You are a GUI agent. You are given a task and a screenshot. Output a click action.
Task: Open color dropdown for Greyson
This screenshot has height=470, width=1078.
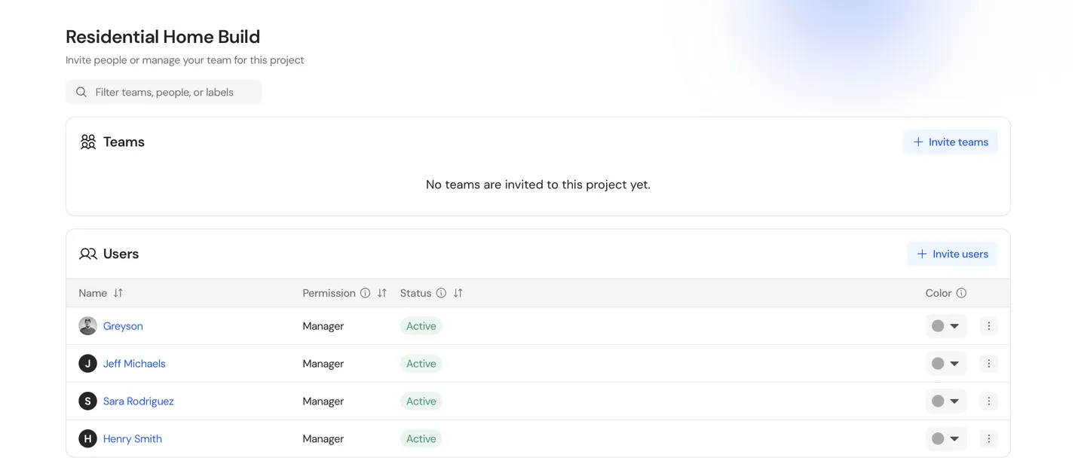pyautogui.click(x=946, y=326)
